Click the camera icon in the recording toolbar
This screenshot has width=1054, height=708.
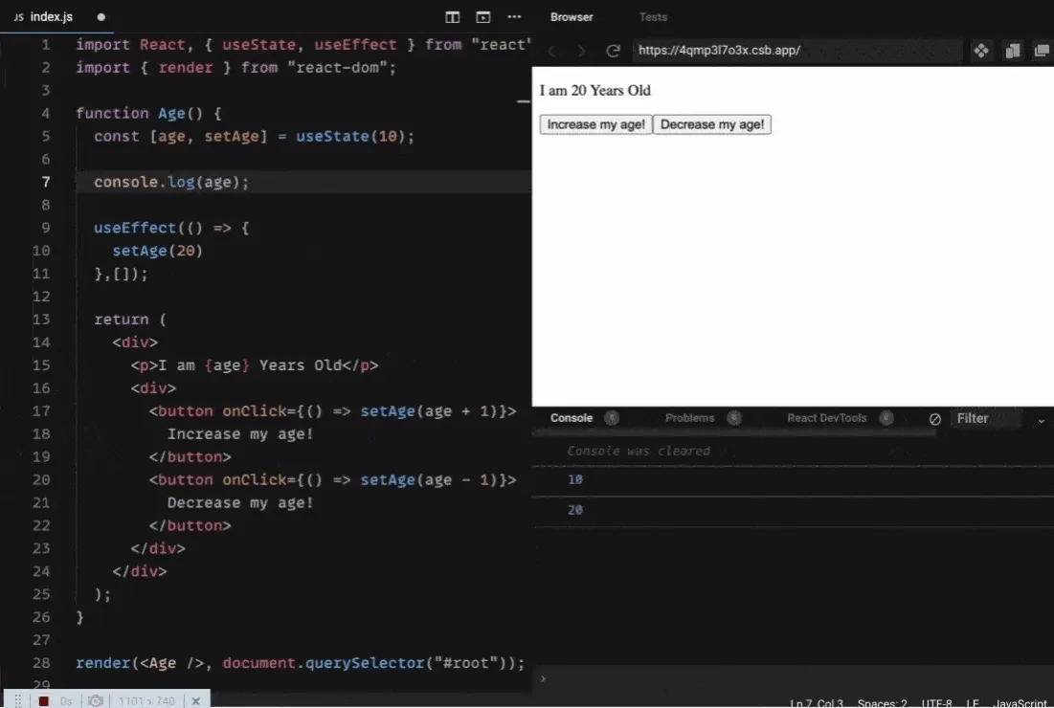point(96,700)
